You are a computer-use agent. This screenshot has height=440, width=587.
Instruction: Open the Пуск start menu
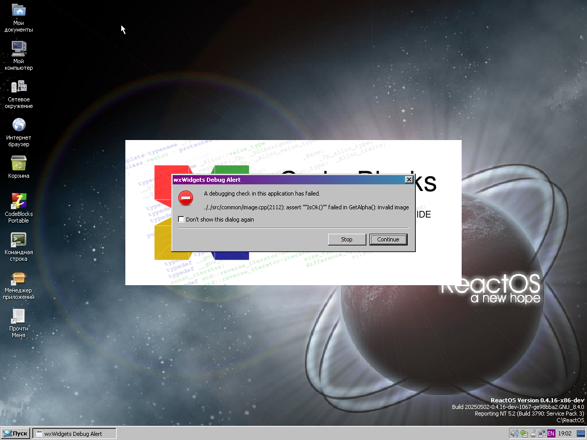(x=15, y=434)
